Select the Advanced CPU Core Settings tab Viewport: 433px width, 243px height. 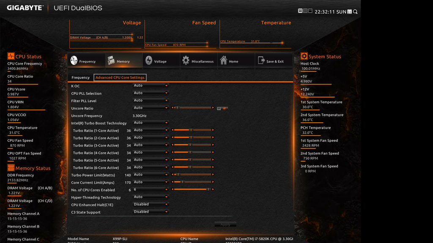click(120, 78)
